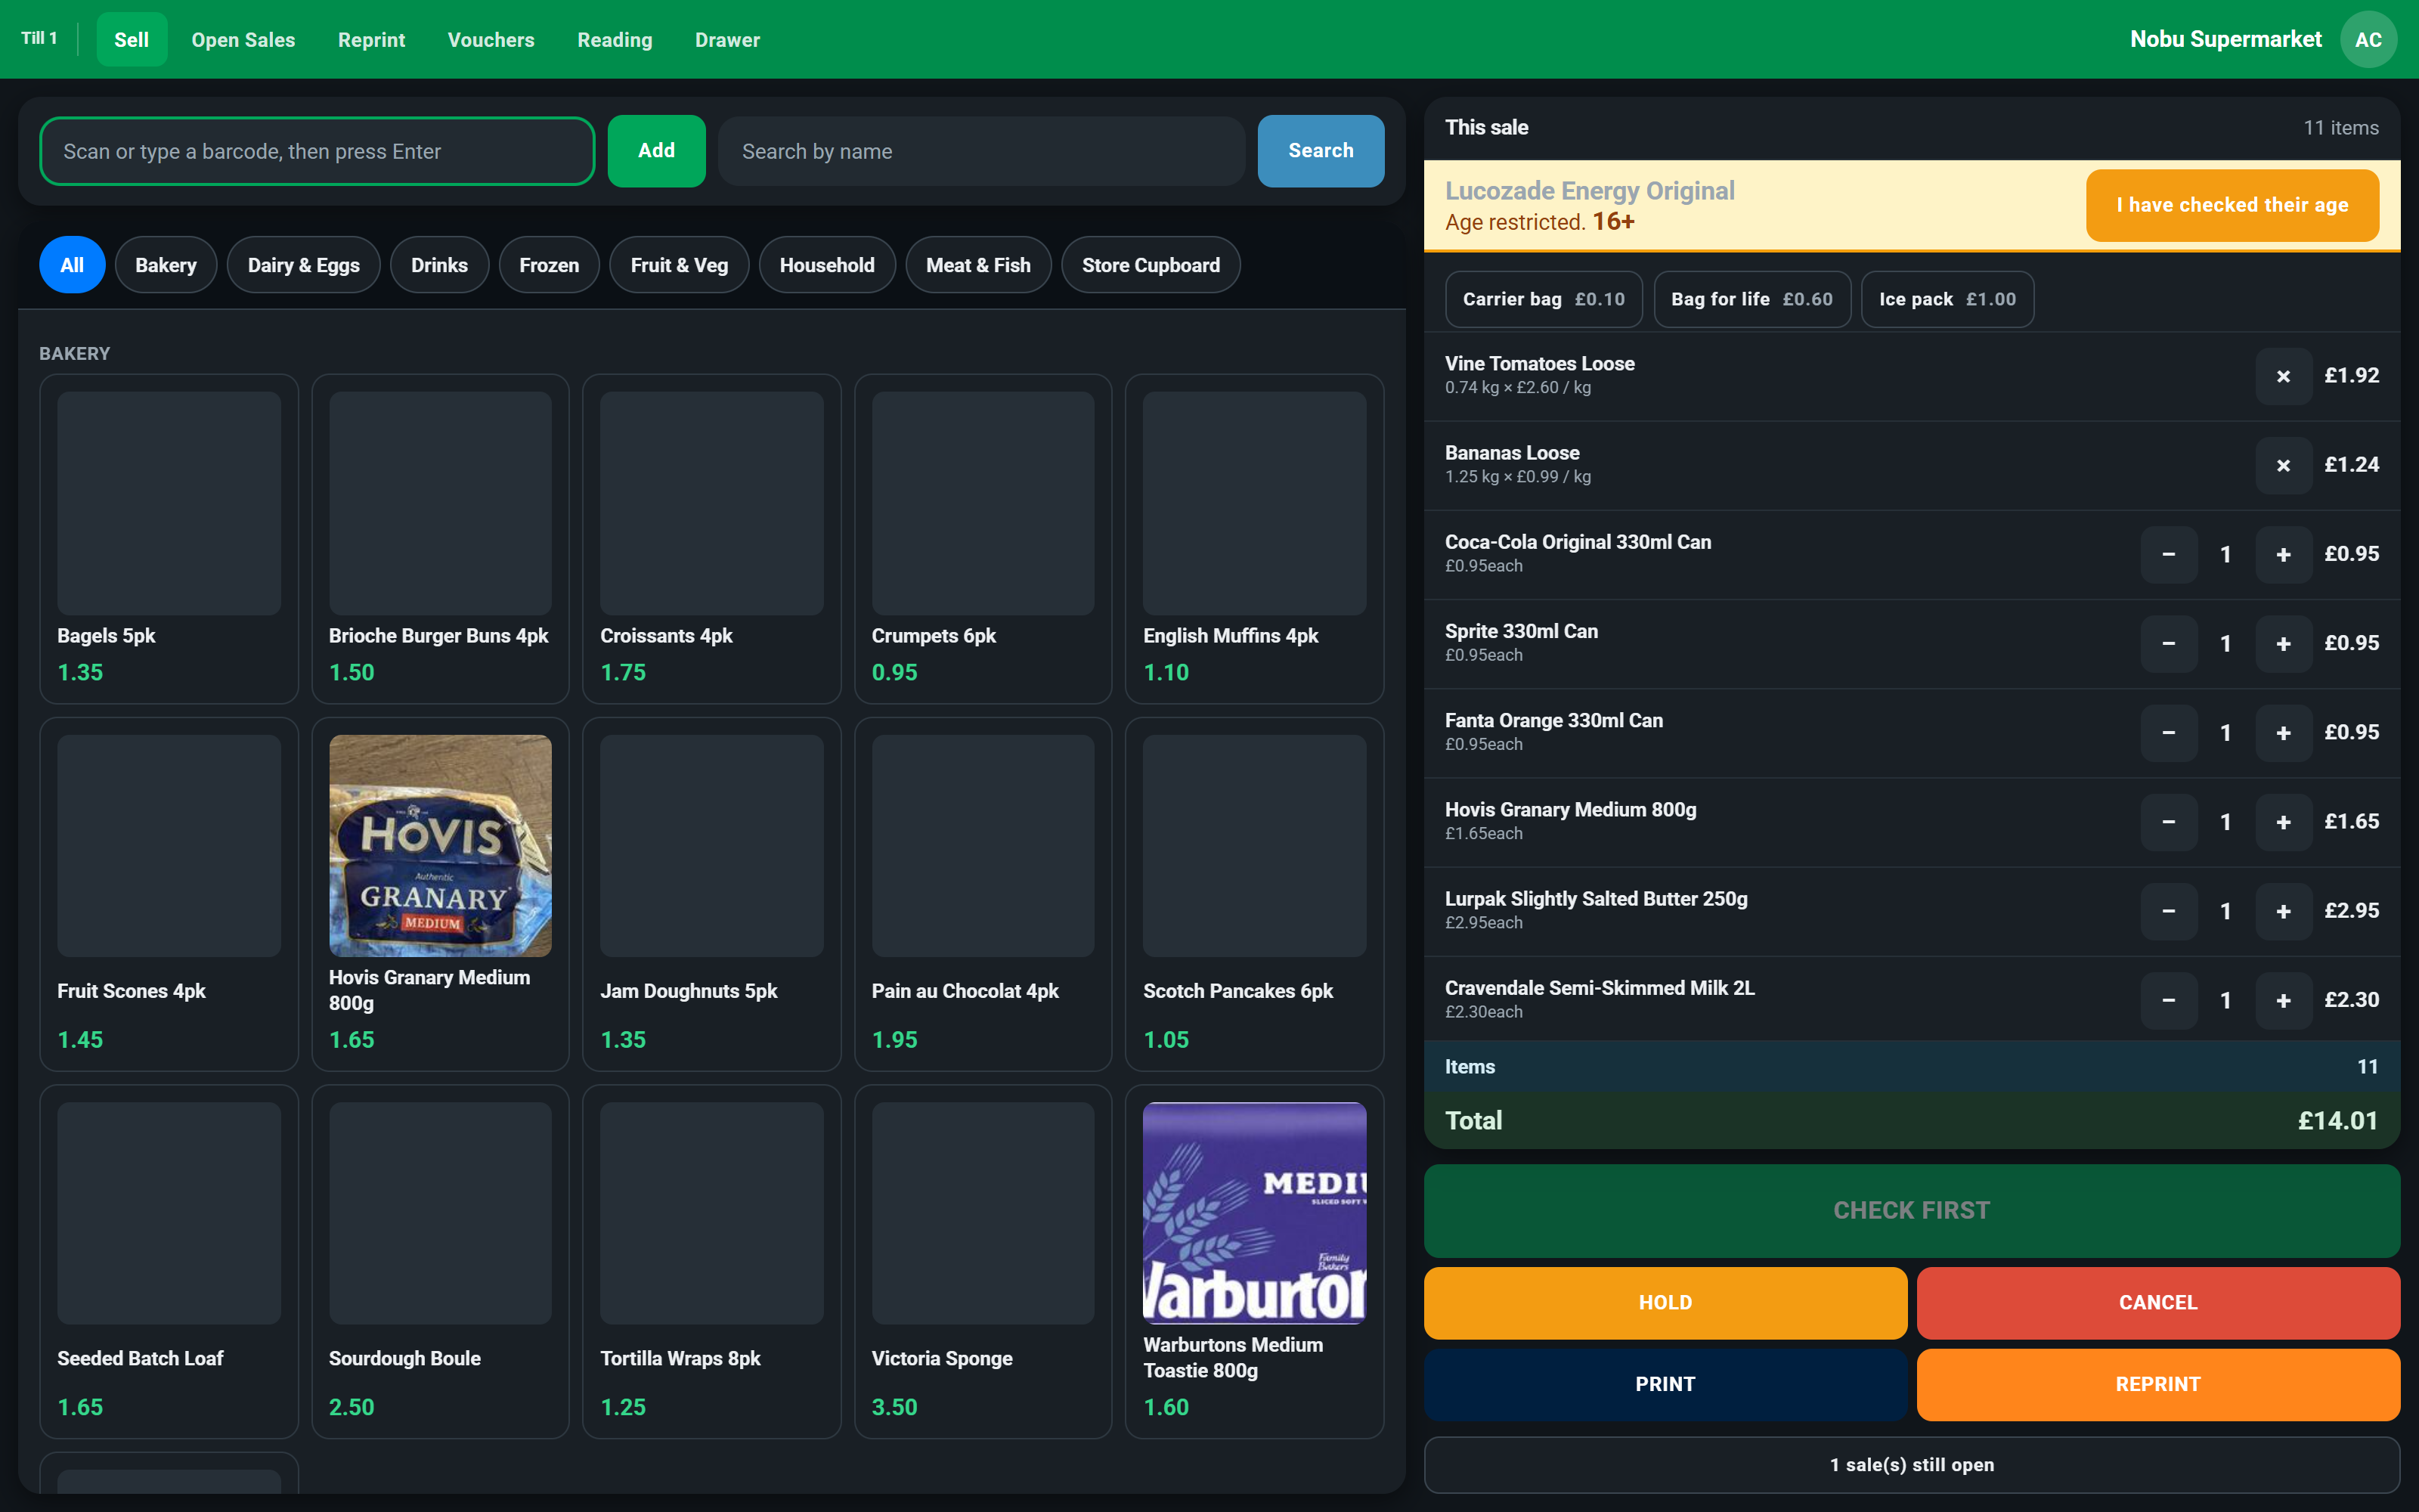This screenshot has height=1512, width=2419.
Task: Decrease Cravendale Semi-Skimmed Milk quantity
Action: coord(2168,1000)
